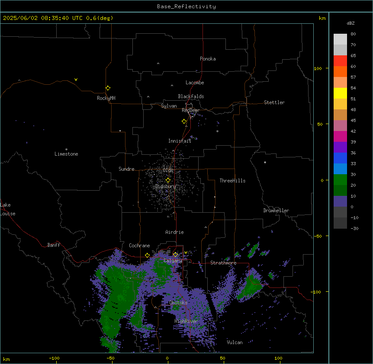The image size is (373, 364).
Task: Select the blue swatch between 36 and 33 dBZ
Action: click(x=340, y=158)
